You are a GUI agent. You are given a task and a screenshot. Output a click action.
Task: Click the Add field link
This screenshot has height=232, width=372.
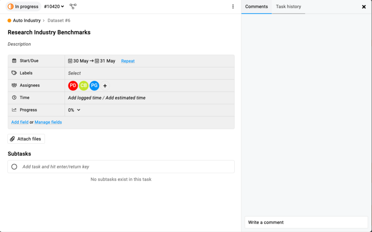coord(20,122)
